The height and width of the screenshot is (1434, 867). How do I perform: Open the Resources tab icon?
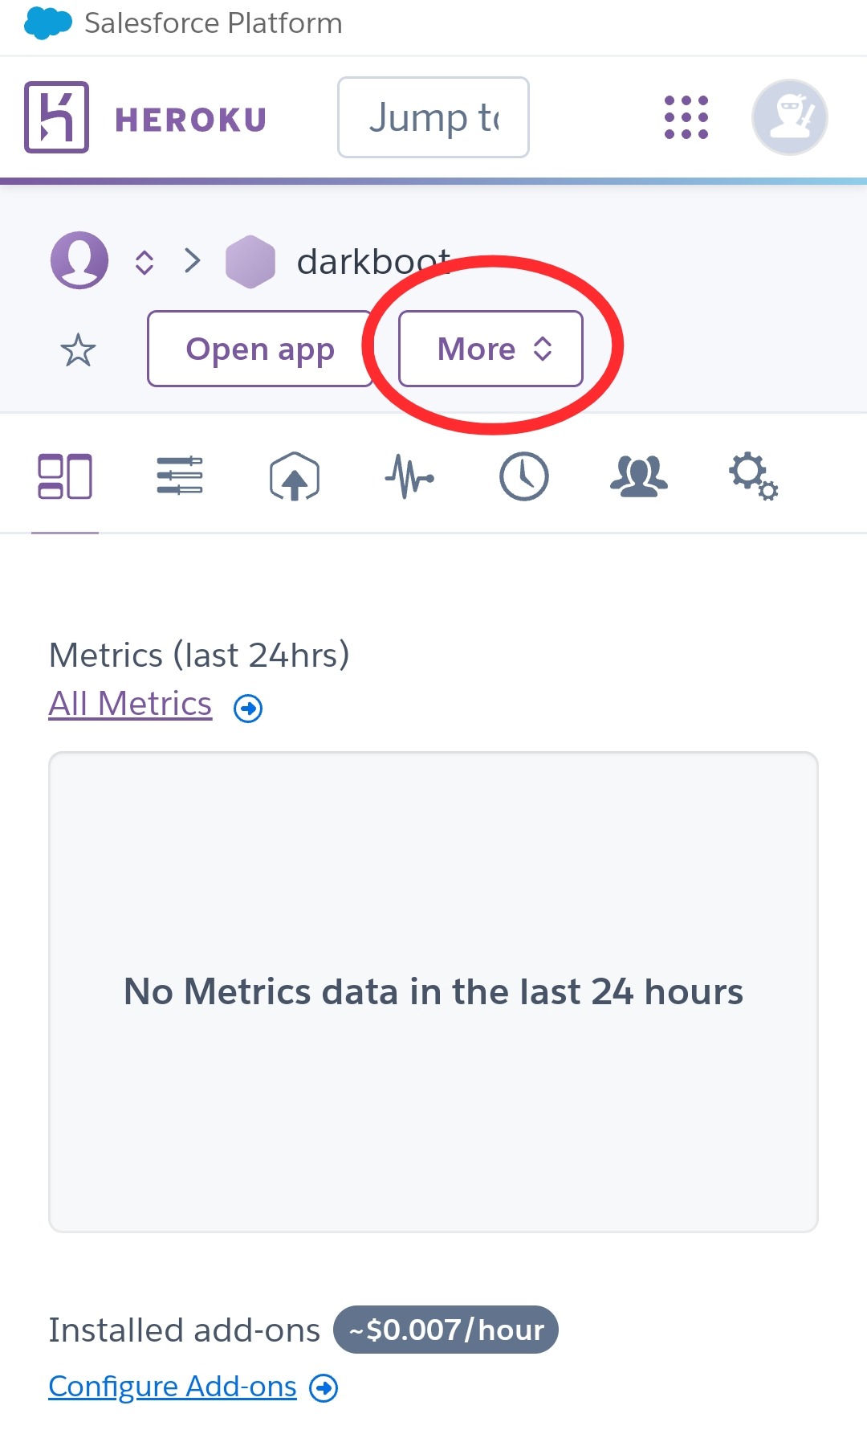click(x=180, y=476)
